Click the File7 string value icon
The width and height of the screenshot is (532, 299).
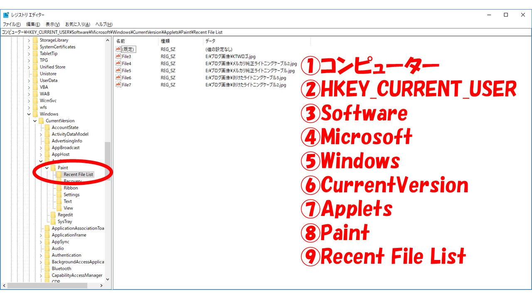click(x=118, y=85)
